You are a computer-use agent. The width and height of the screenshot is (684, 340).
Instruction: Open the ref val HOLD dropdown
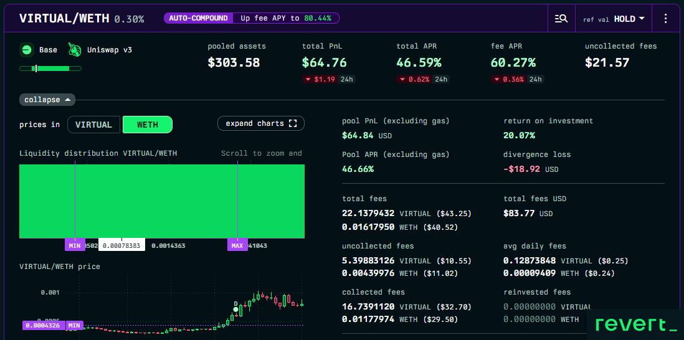[x=614, y=19]
